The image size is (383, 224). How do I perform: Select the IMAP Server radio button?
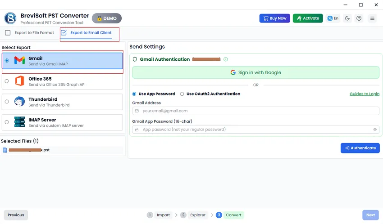[7, 122]
